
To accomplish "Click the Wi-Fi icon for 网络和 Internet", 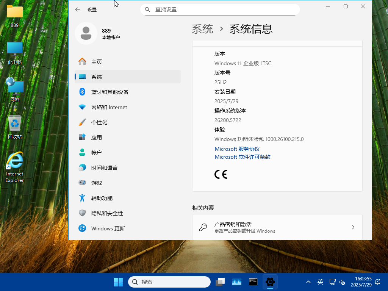I will pos(82,107).
